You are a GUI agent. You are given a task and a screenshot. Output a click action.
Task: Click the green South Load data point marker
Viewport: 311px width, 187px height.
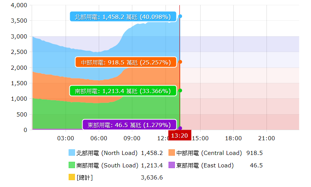[x=180, y=90]
